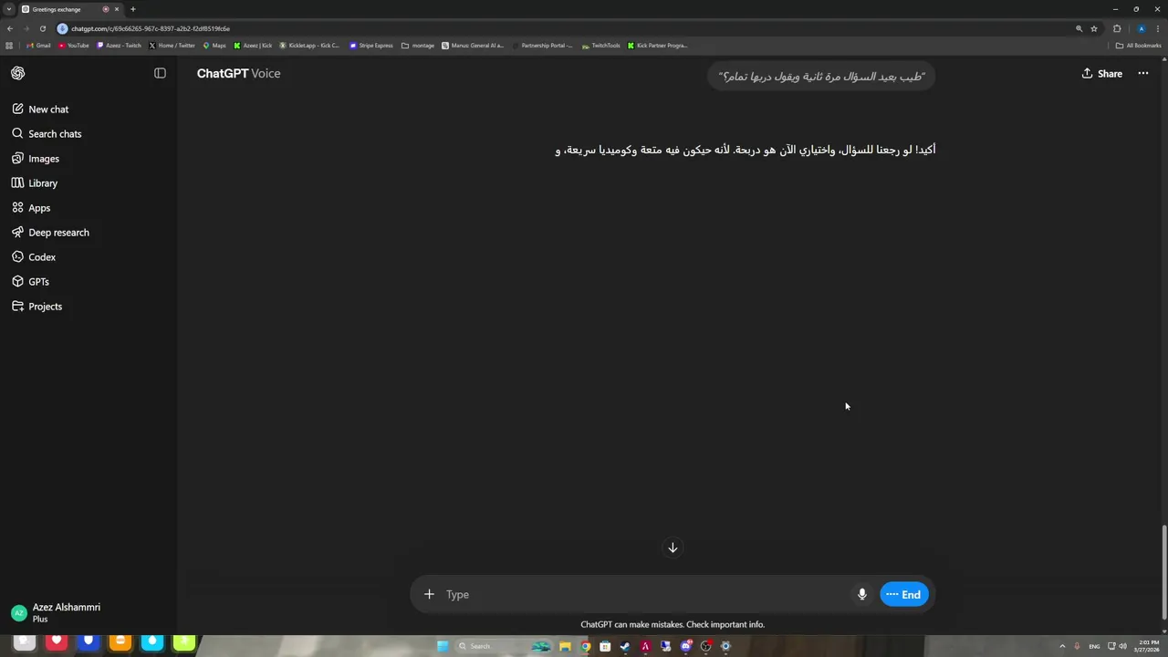Open the Chrome three-dot menu
Image resolution: width=1168 pixels, height=657 pixels.
pos(1158,28)
